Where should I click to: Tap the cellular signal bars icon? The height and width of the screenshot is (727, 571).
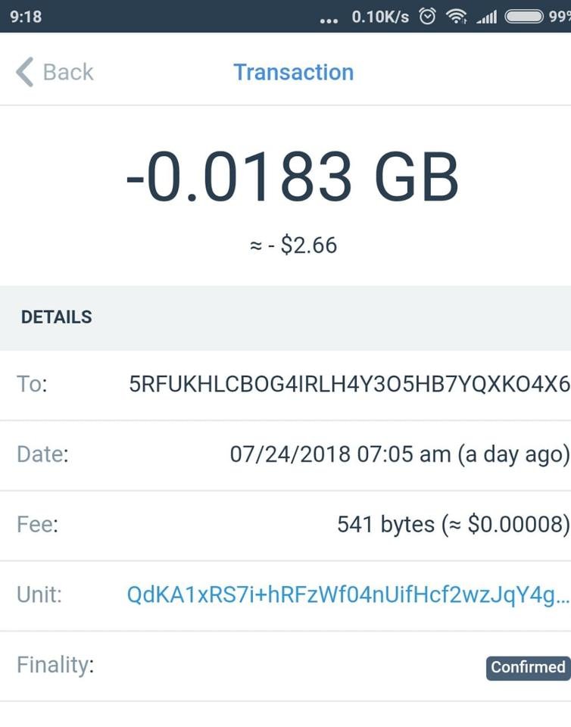tap(486, 17)
